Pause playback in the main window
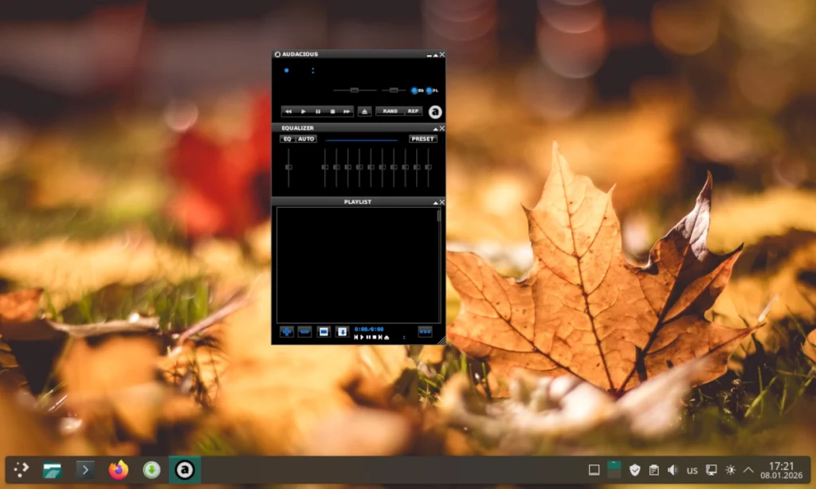The width and height of the screenshot is (816, 489). tap(318, 111)
